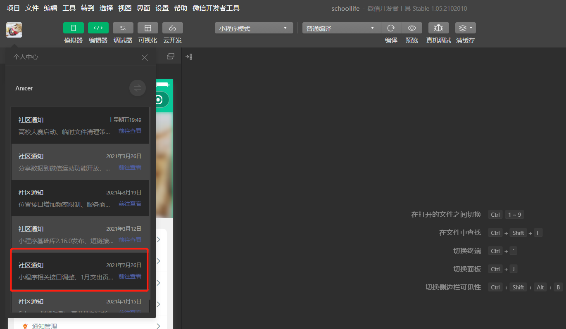566x329 pixels.
Task: Open the 选择 menu
Action: [x=107, y=8]
